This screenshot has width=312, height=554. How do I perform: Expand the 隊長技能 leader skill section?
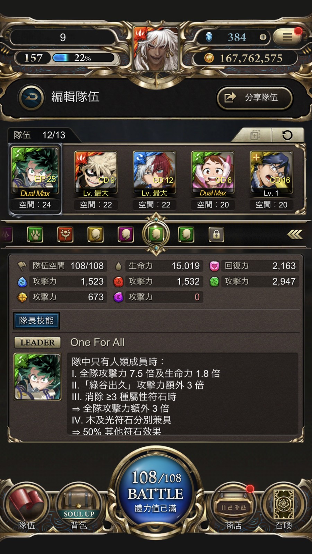(x=36, y=321)
